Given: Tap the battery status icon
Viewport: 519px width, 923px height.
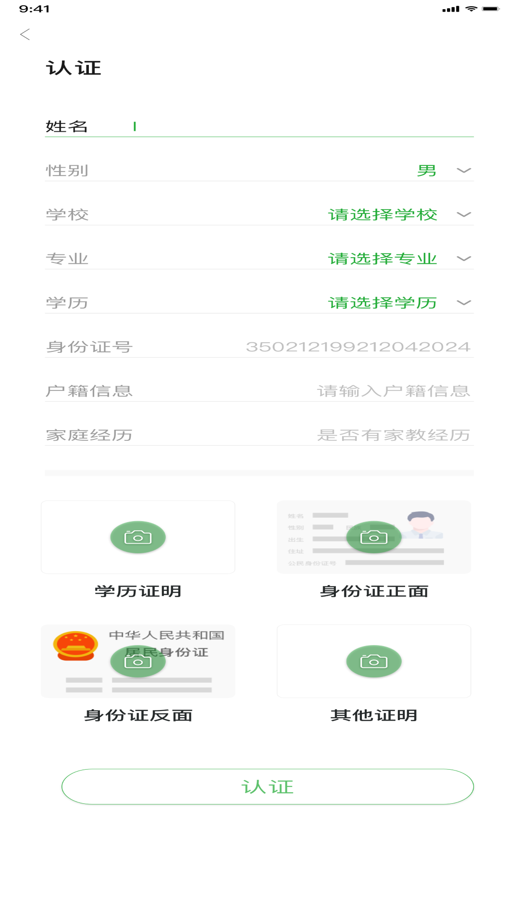Looking at the screenshot, I should [x=491, y=9].
